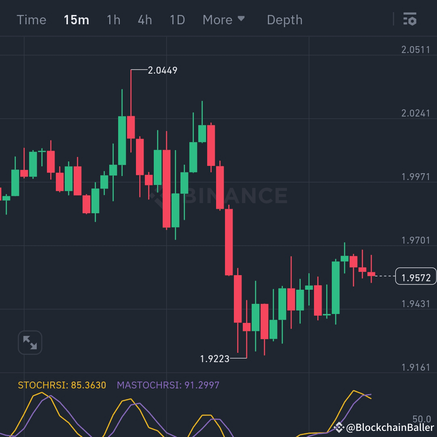Keep the 15m interval selected
The width and height of the screenshot is (437, 437).
tap(76, 19)
